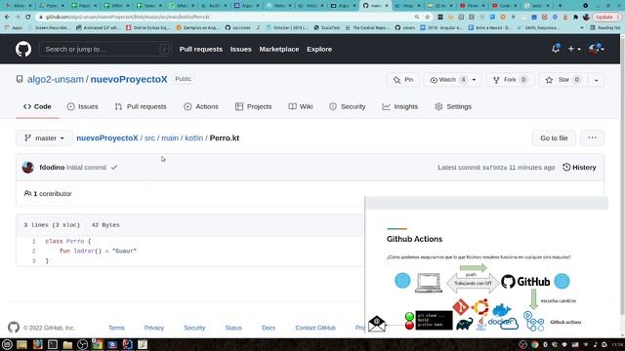
Task: Open the kotlin folder breadcrumb
Action: pos(194,138)
